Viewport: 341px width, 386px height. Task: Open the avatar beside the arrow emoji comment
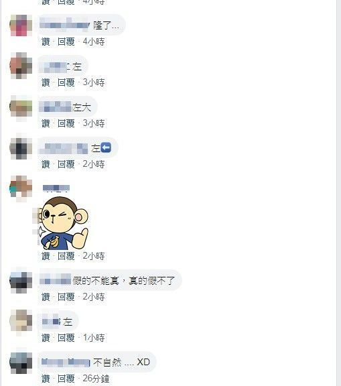(21, 148)
